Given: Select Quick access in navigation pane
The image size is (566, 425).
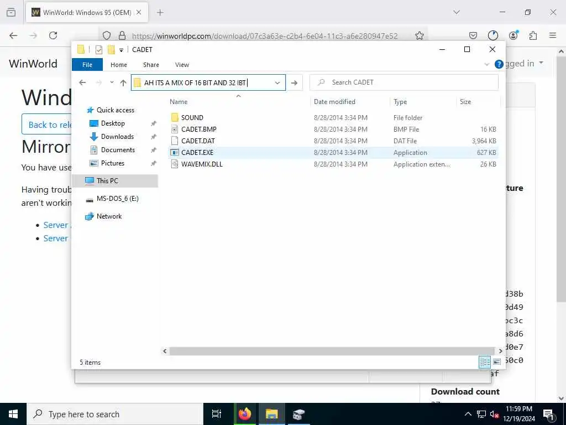Looking at the screenshot, I should click(x=115, y=110).
